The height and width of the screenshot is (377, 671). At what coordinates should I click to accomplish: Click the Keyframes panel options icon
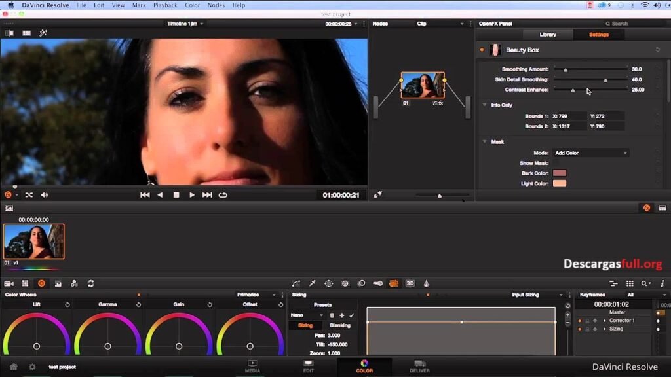tap(613, 283)
